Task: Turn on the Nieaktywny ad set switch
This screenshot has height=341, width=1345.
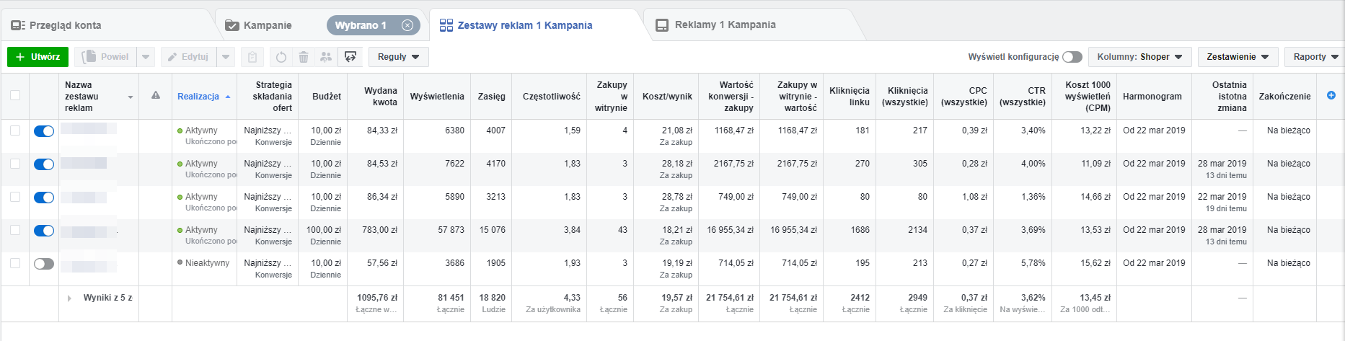Action: pos(44,264)
